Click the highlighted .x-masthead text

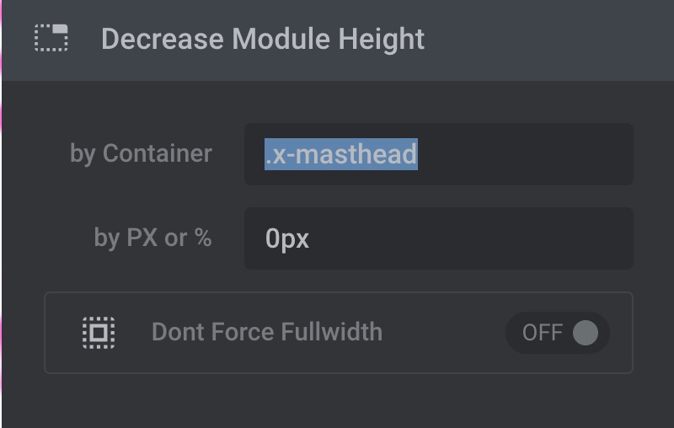click(x=341, y=154)
